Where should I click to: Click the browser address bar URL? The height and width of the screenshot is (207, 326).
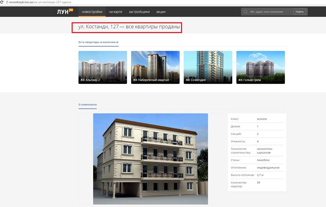click(x=37, y=2)
